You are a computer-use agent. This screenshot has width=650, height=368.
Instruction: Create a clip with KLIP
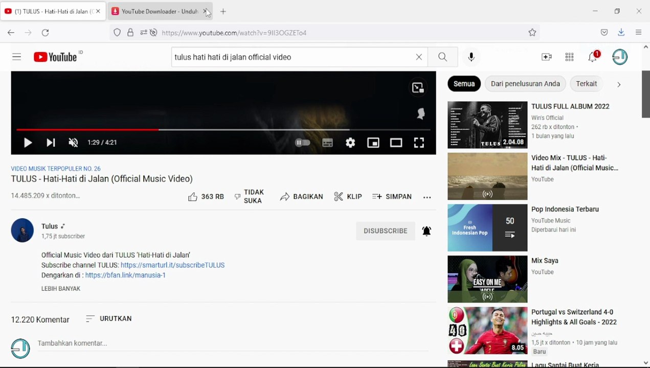(348, 197)
